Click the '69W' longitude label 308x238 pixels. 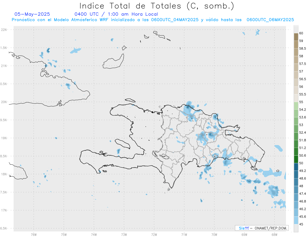point(244,234)
